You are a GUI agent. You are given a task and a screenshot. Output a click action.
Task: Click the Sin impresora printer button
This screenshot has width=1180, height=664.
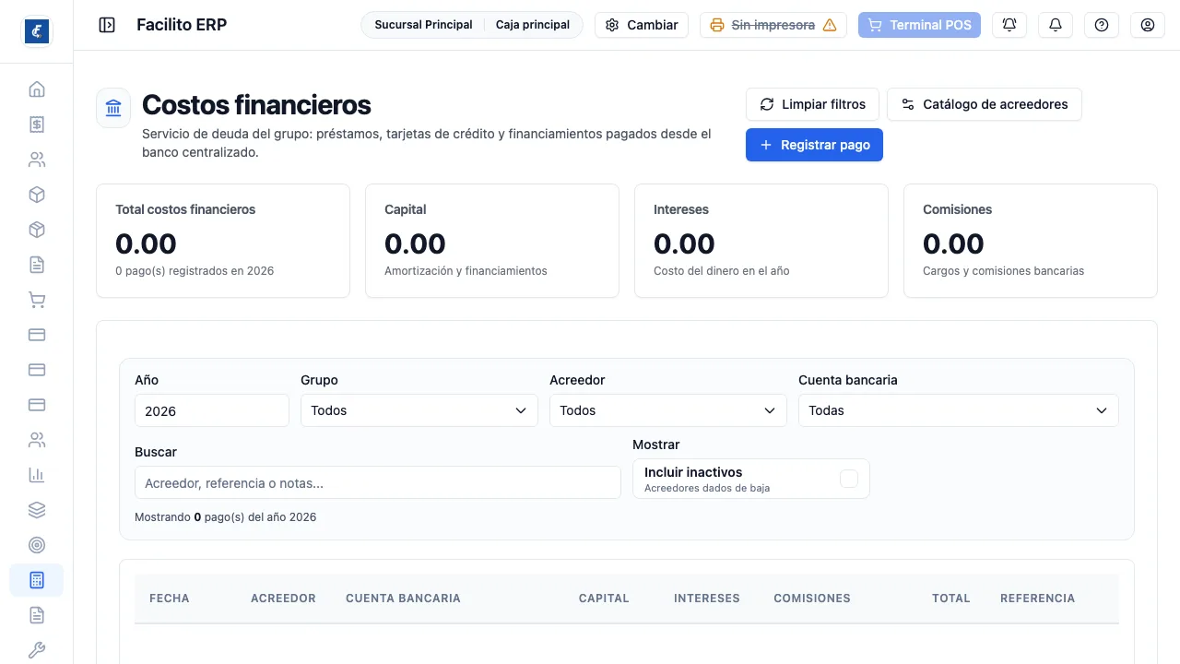pos(774,25)
